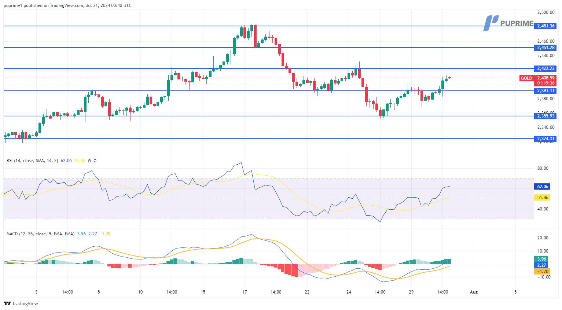The image size is (562, 310).
Task: Click the published header text with Jul 31, 2024
Action: pyautogui.click(x=67, y=5)
